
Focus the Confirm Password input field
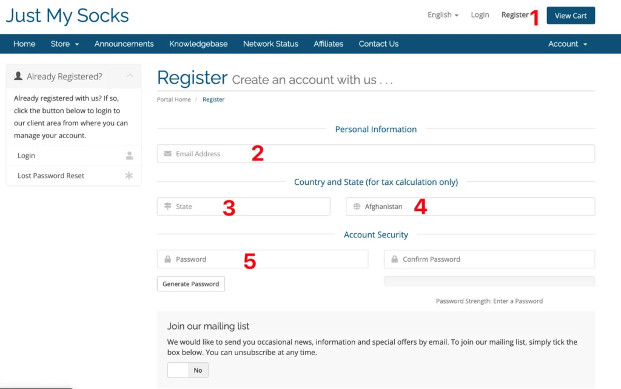click(489, 259)
